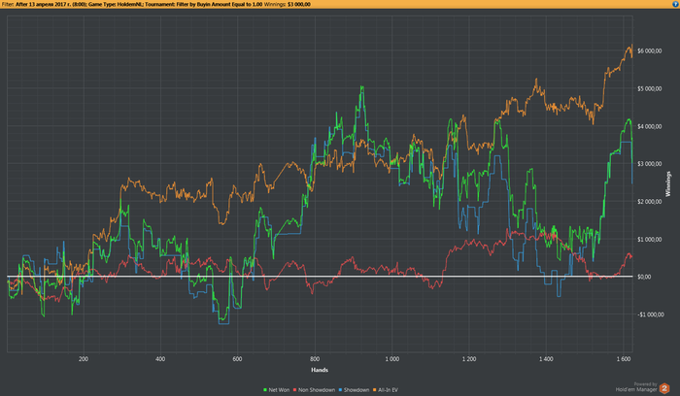Click the 'Winnings' y-axis title

click(668, 184)
